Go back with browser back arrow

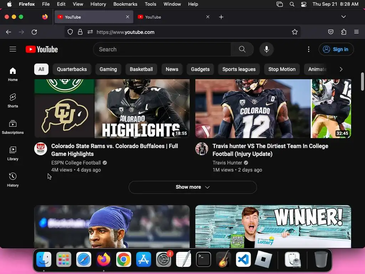tap(9, 32)
